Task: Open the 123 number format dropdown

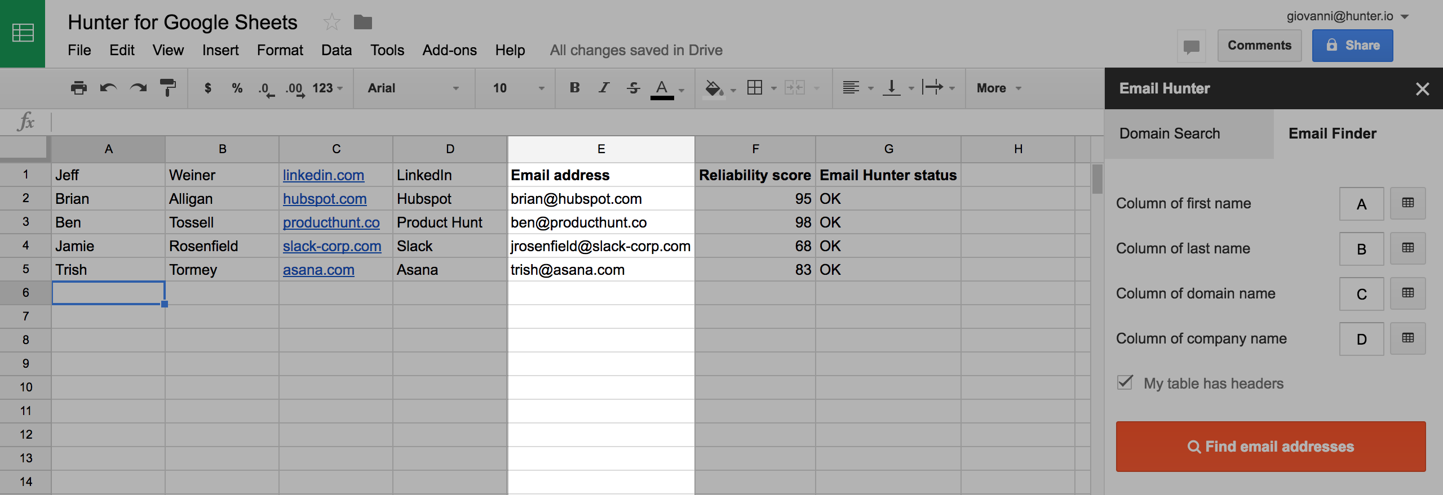Action: pyautogui.click(x=327, y=88)
